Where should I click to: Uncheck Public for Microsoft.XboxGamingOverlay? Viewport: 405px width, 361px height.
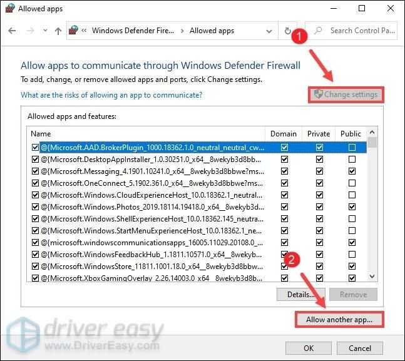click(352, 278)
